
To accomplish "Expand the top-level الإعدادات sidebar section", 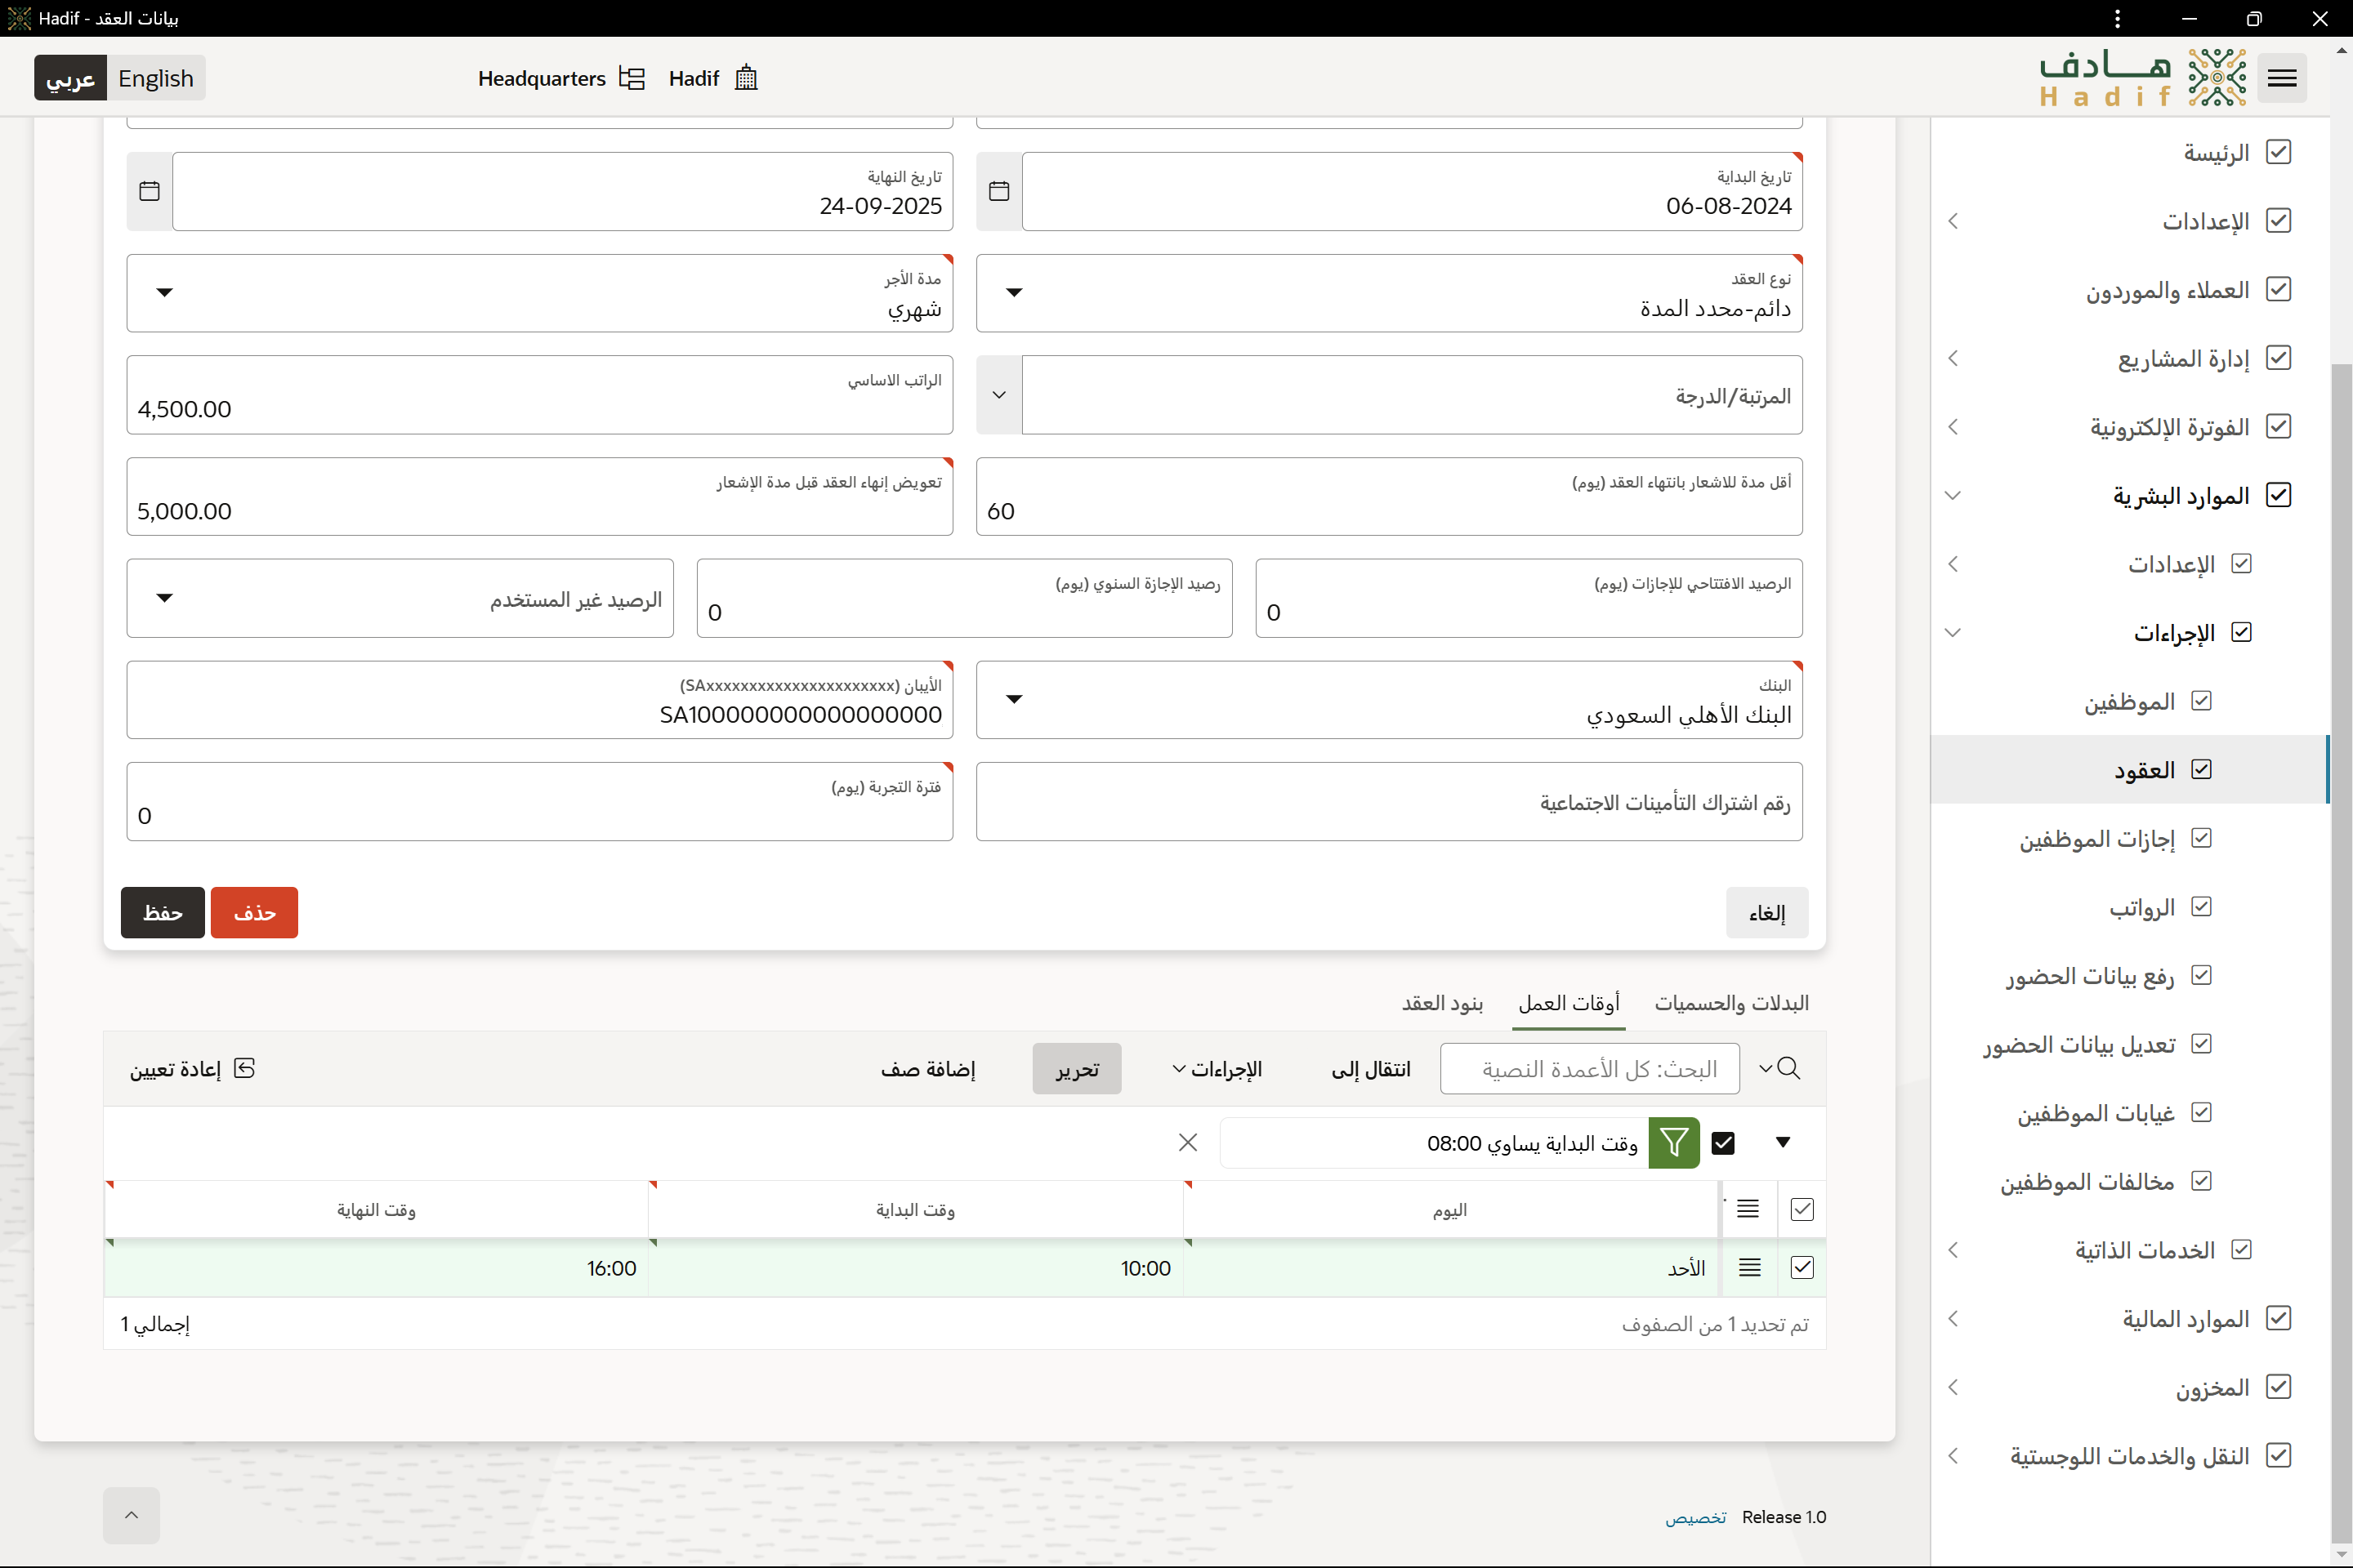I will 1953,221.
